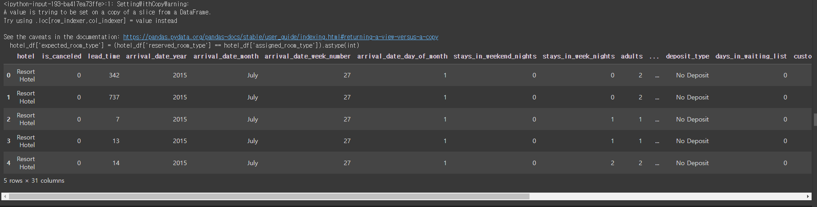Click the 'adults' column header
Image resolution: width=817 pixels, height=207 pixels.
click(632, 56)
